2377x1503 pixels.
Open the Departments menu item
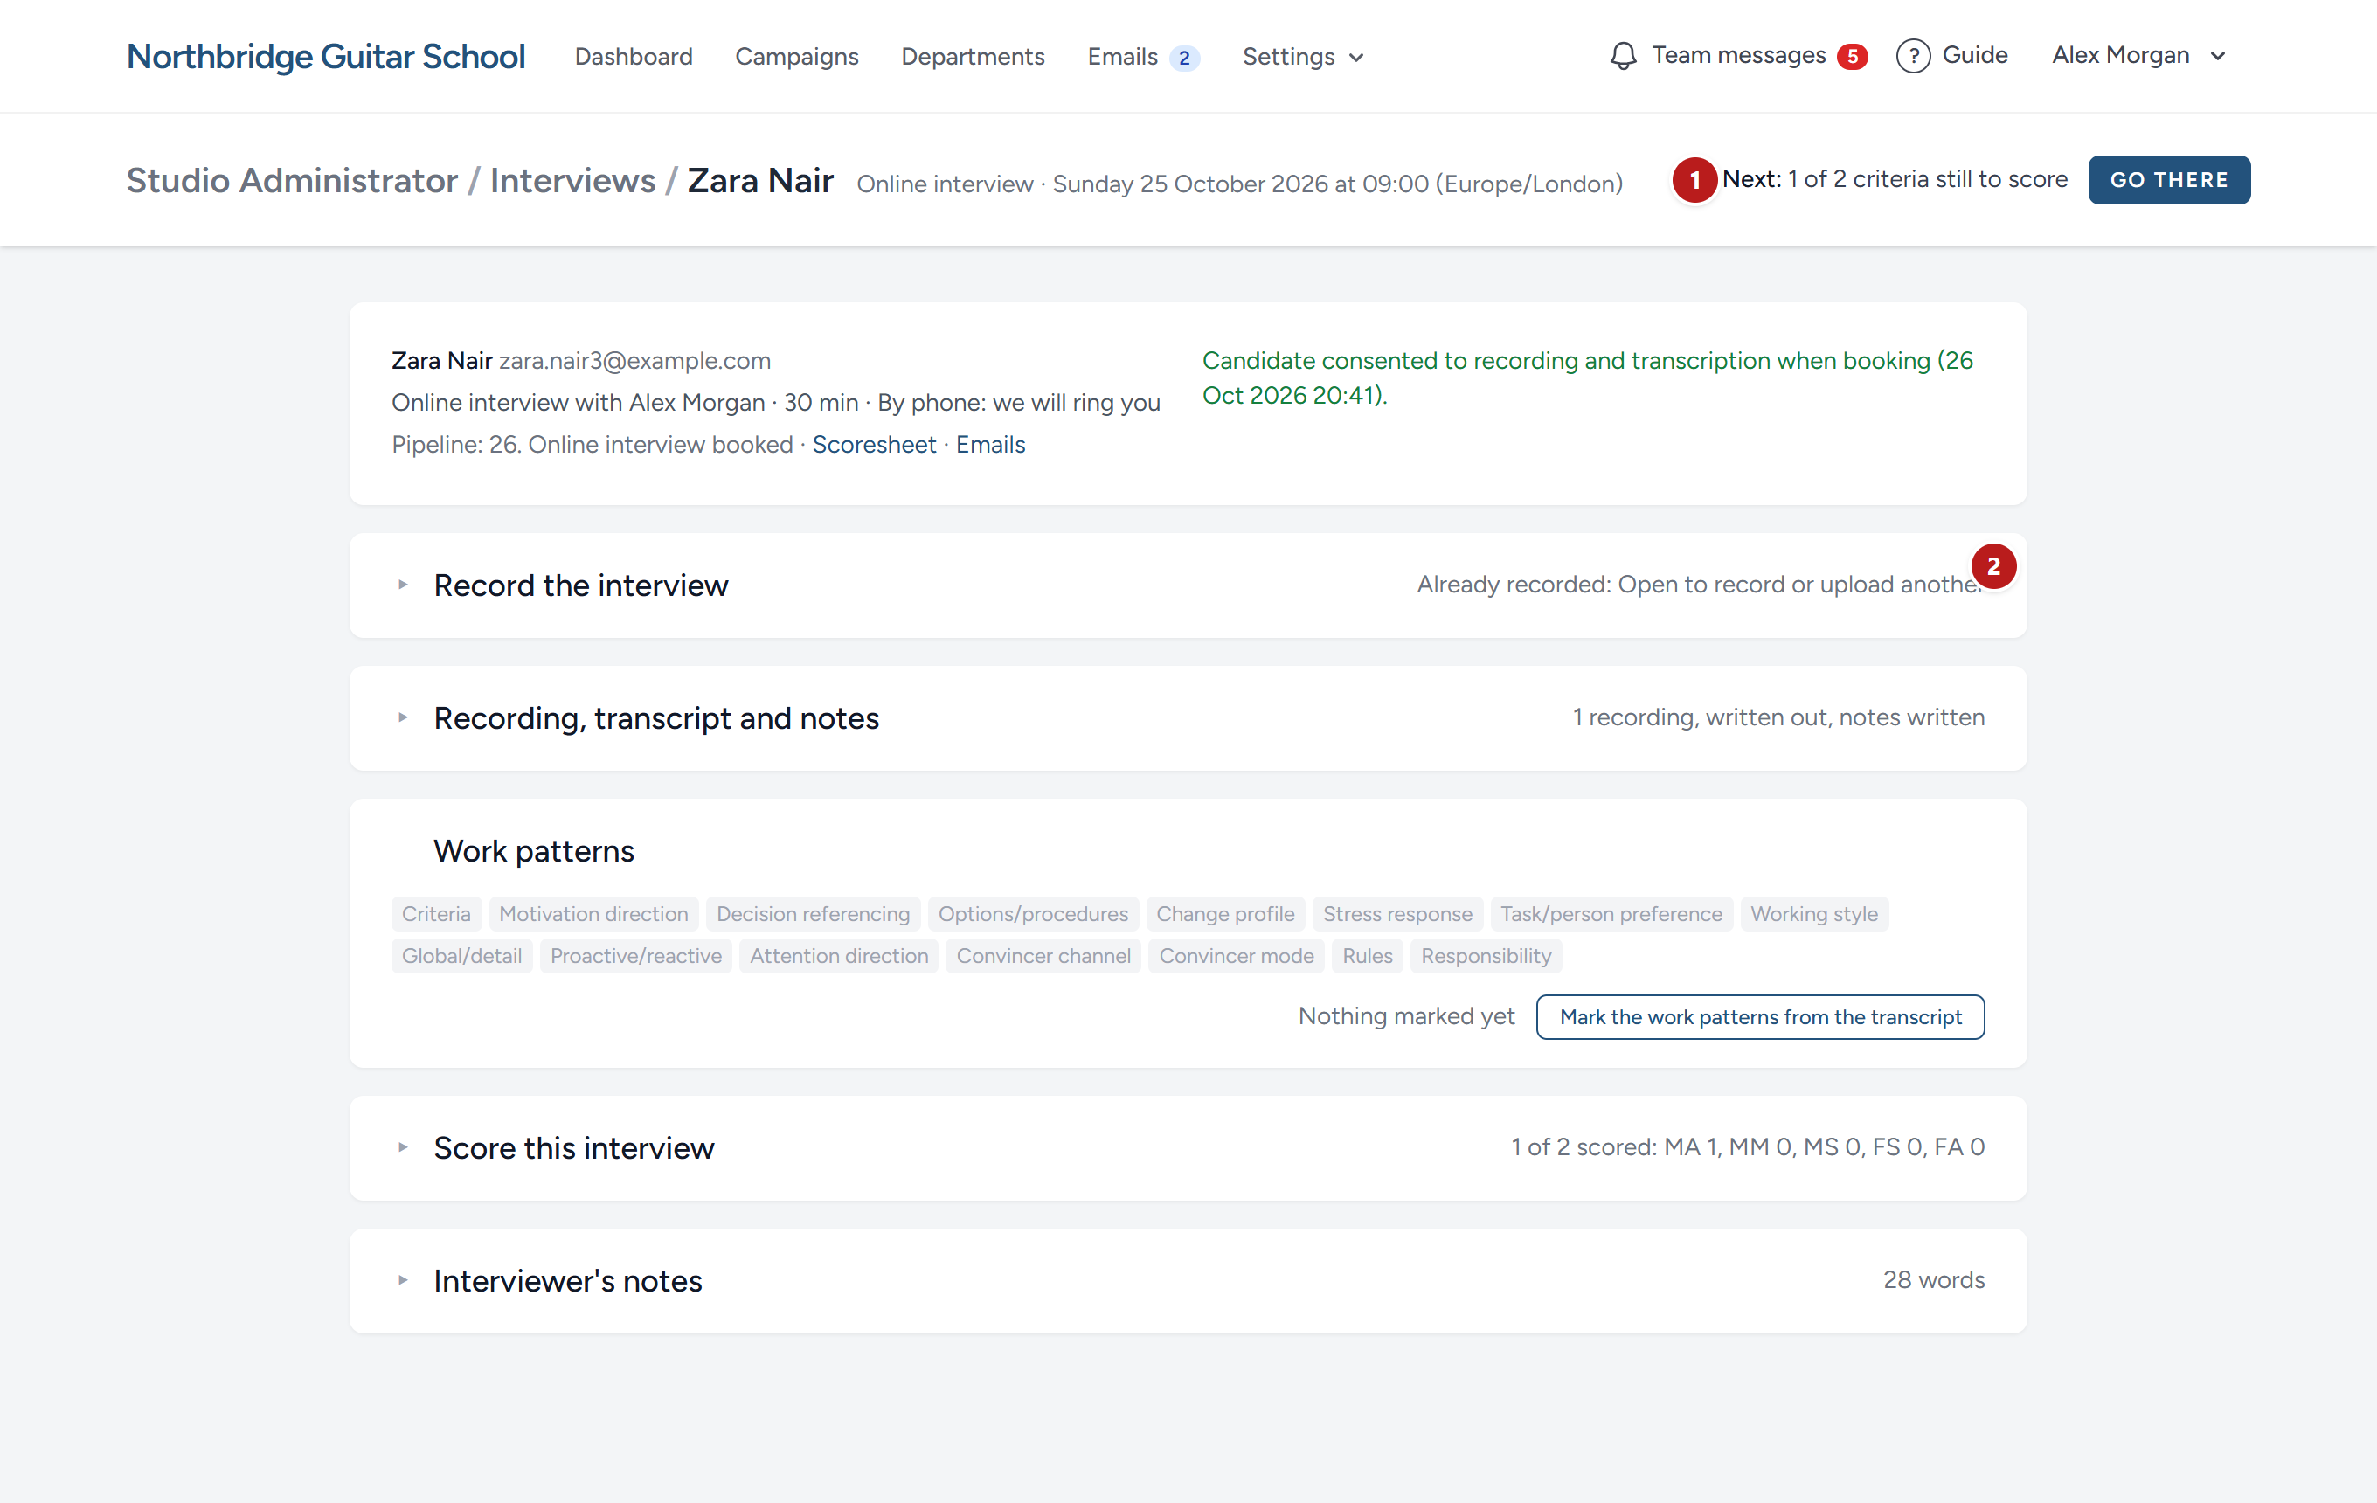pyautogui.click(x=973, y=58)
